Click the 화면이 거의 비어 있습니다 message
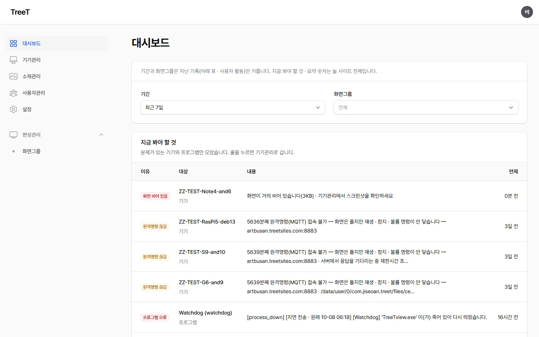 [320, 196]
